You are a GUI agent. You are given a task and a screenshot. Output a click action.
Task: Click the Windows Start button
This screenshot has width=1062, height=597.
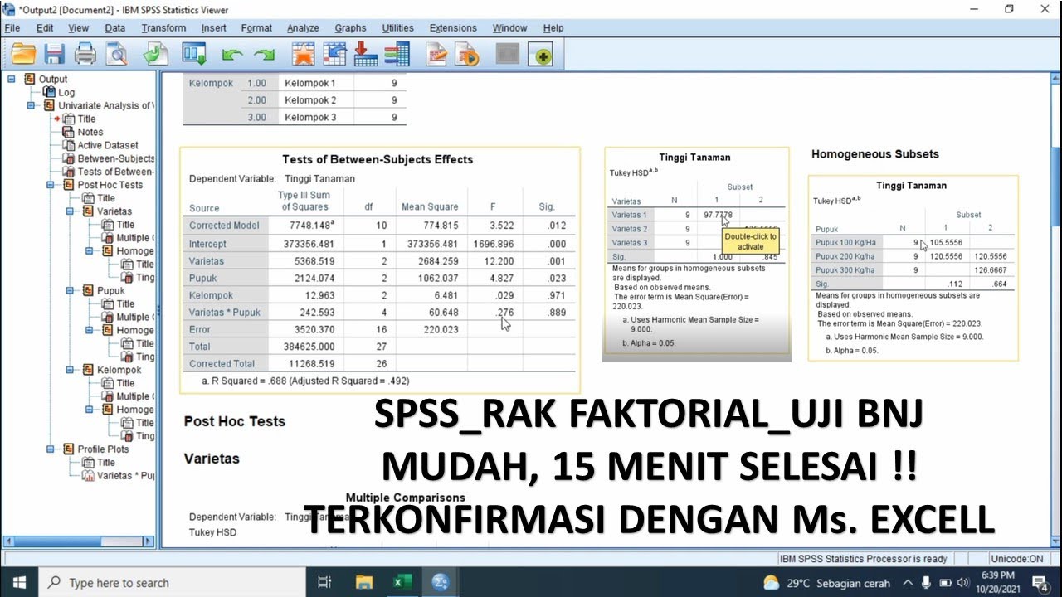[18, 582]
